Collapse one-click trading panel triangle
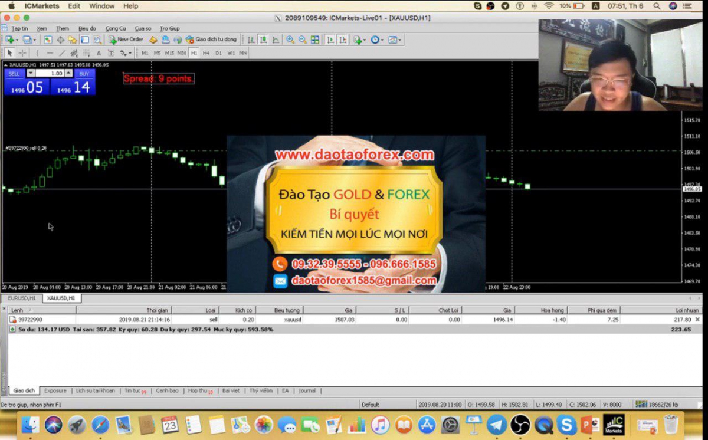Image resolution: width=708 pixels, height=440 pixels. (6, 65)
